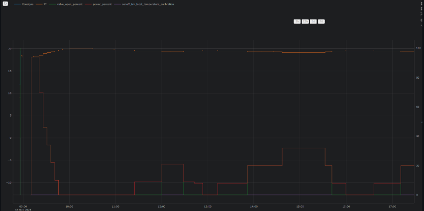Click the refresh icon in top-left corner
Viewport: 424px width, 211px height.
tap(5, 3)
